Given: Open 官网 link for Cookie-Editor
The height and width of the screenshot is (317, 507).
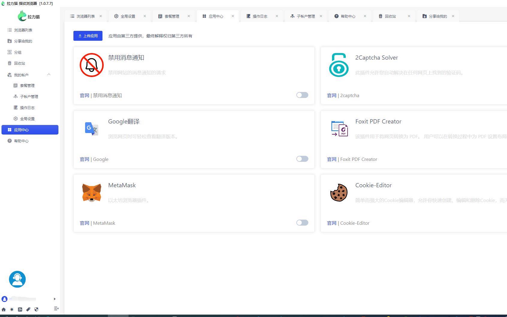Looking at the screenshot, I should 332,223.
